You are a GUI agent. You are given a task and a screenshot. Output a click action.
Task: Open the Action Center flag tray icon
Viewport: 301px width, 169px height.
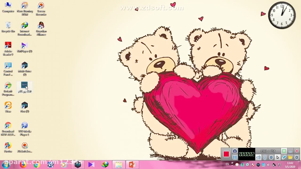click(253, 165)
